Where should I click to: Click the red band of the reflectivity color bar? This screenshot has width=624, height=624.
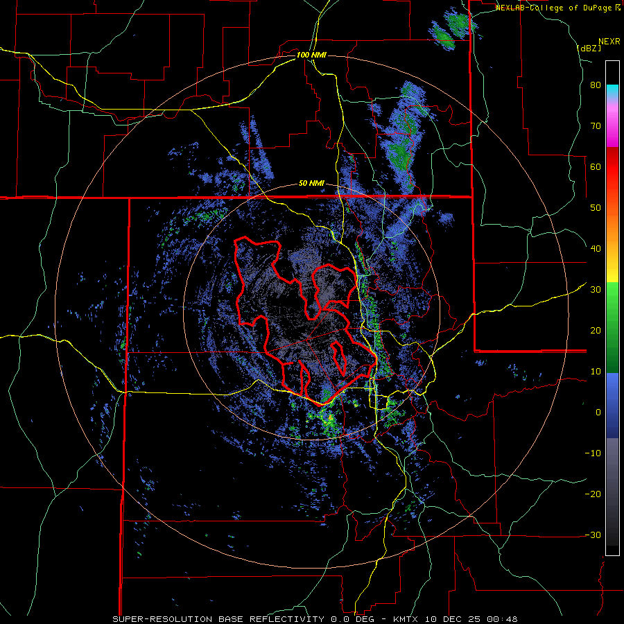(612, 167)
